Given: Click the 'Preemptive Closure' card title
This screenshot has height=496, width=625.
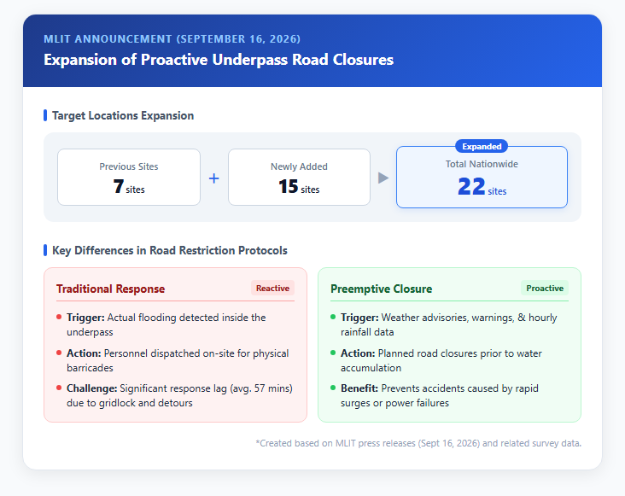Looking at the screenshot, I should (381, 289).
